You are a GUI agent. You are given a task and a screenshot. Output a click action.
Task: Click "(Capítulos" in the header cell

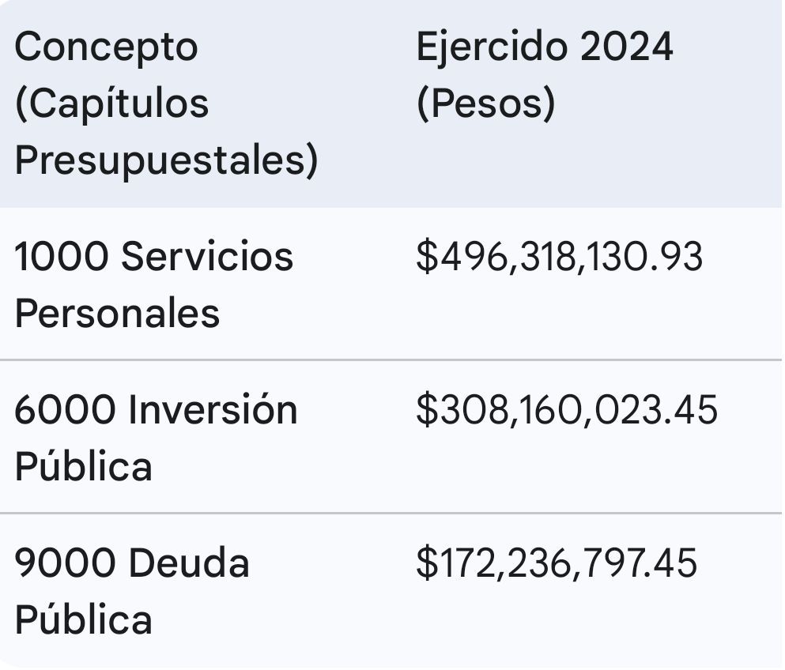click(111, 104)
